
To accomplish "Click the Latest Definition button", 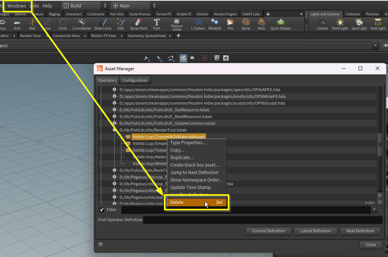I will pyautogui.click(x=316, y=231).
